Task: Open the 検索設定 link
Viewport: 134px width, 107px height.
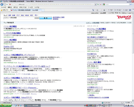Action: pyautogui.click(x=56, y=19)
